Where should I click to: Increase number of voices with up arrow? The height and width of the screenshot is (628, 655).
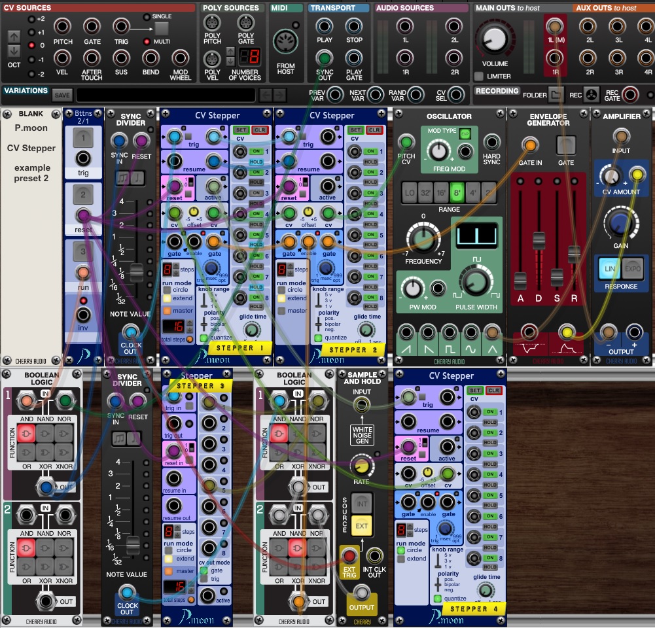tap(230, 51)
